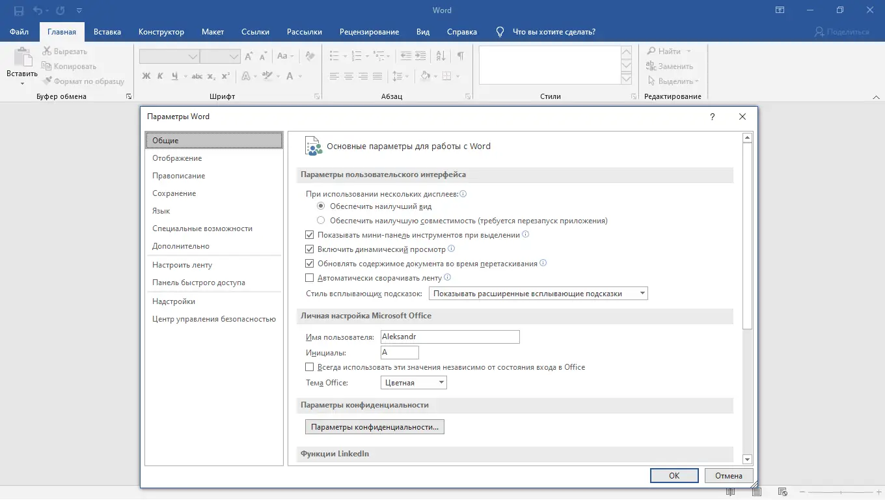
Task: Select 'Отображение' in the options sidebar
Action: click(214, 158)
